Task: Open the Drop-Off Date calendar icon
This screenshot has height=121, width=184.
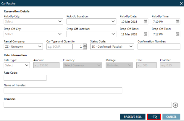Action: click(x=145, y=34)
